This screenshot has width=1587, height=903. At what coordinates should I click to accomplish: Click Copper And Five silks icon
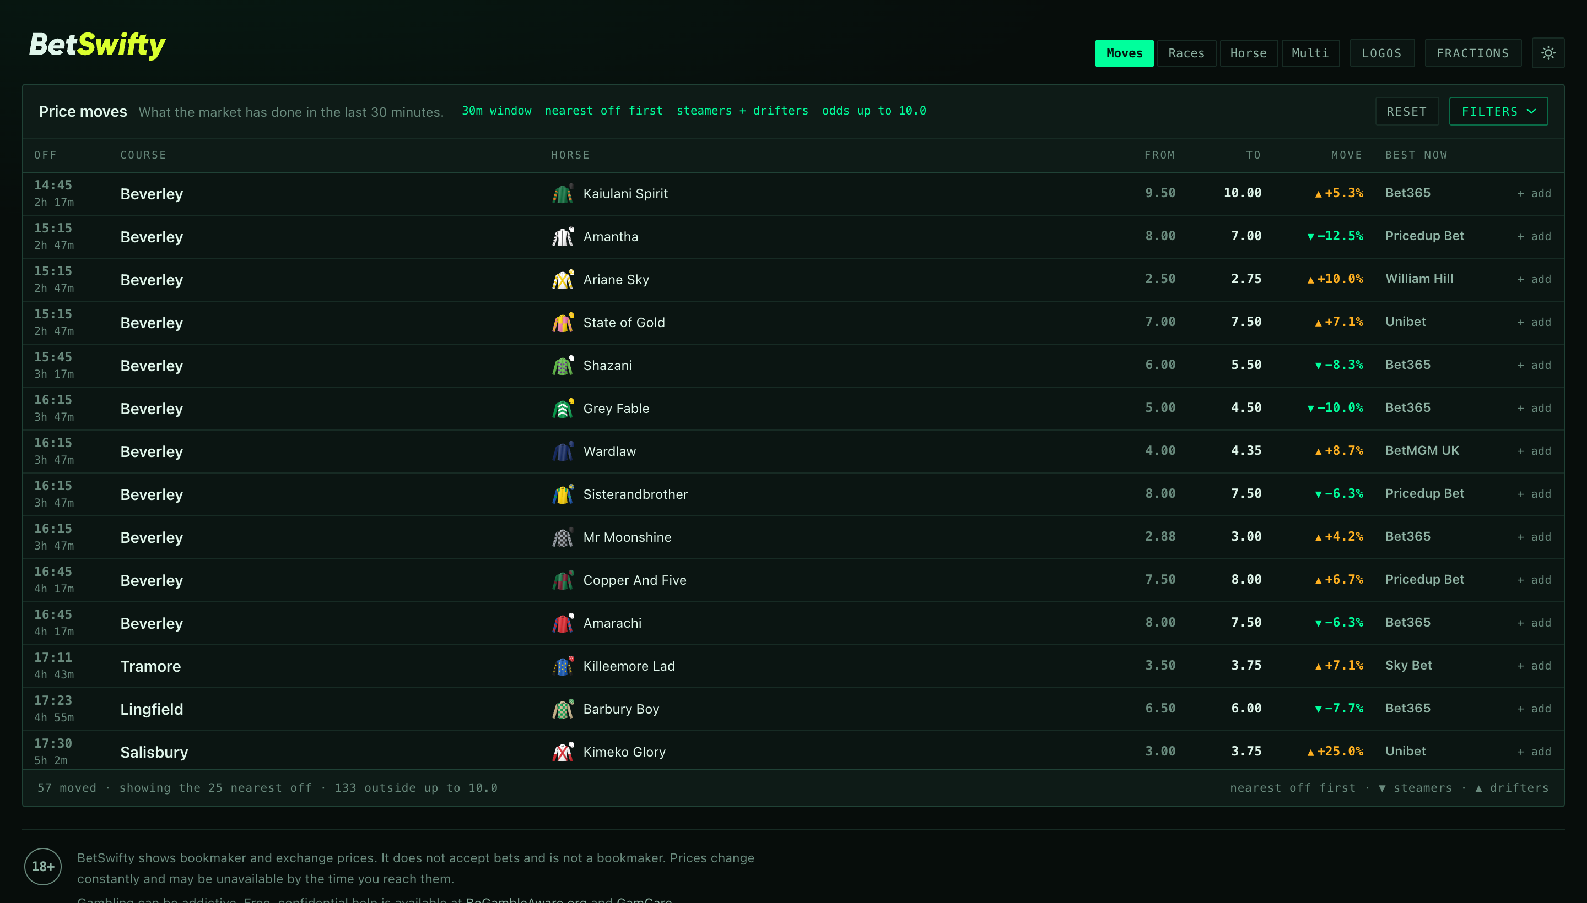pyautogui.click(x=563, y=580)
